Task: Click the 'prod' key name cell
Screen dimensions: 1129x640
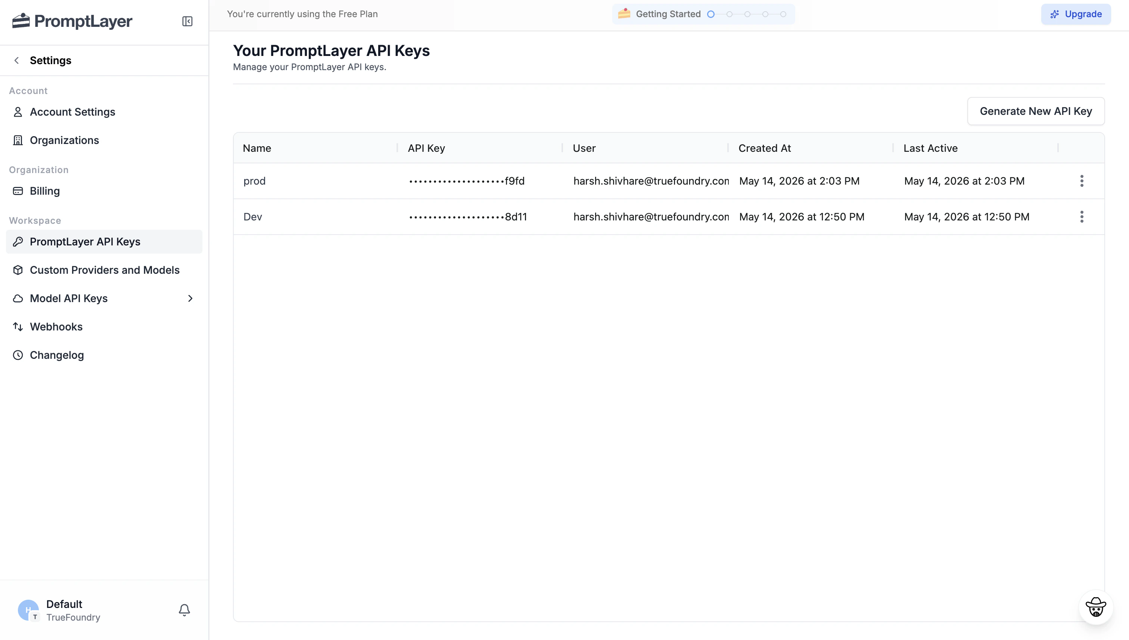Action: [x=254, y=181]
